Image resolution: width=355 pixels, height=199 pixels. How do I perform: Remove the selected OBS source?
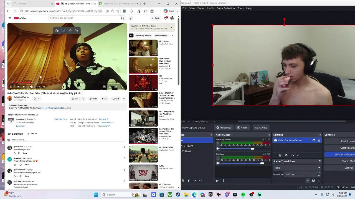click(x=280, y=155)
